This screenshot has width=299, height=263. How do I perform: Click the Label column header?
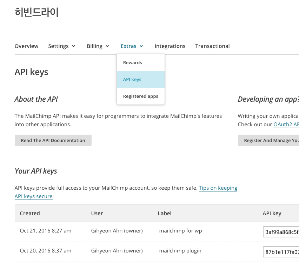165,213
